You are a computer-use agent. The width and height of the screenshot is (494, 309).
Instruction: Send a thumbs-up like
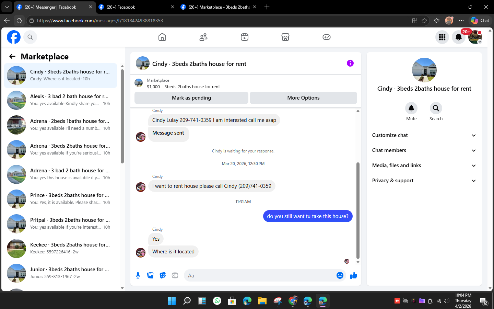[354, 275]
